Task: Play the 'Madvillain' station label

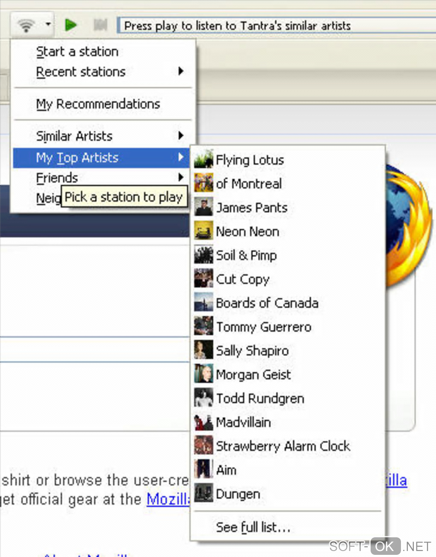Action: [243, 423]
